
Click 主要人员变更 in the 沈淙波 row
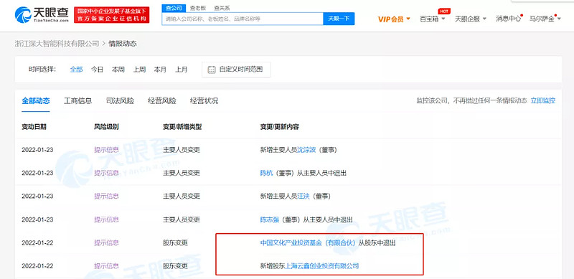pos(182,150)
